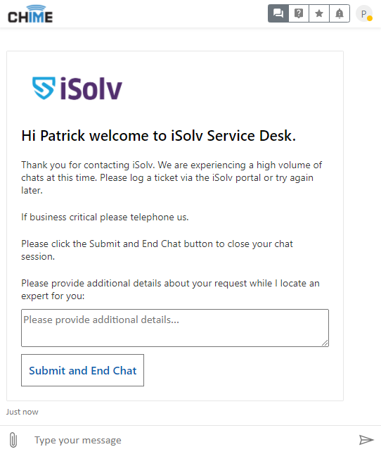Click the close your chat session paragraph
Viewport: 381px width, 454px height.
click(157, 250)
